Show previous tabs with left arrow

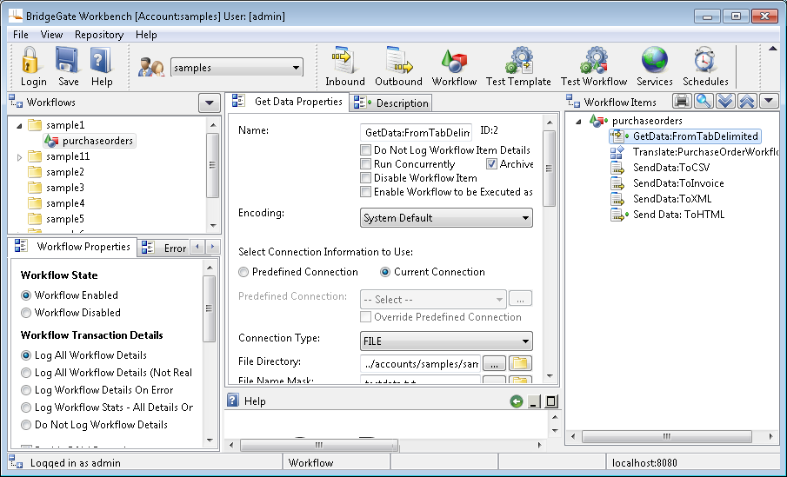(197, 246)
